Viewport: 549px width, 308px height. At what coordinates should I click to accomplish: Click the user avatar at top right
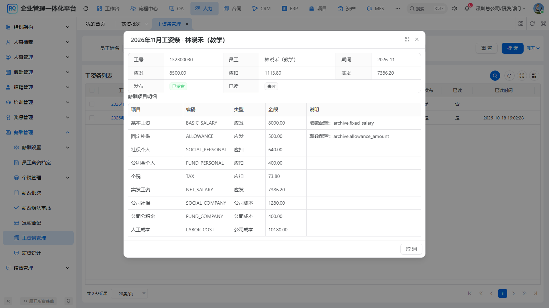(x=538, y=9)
